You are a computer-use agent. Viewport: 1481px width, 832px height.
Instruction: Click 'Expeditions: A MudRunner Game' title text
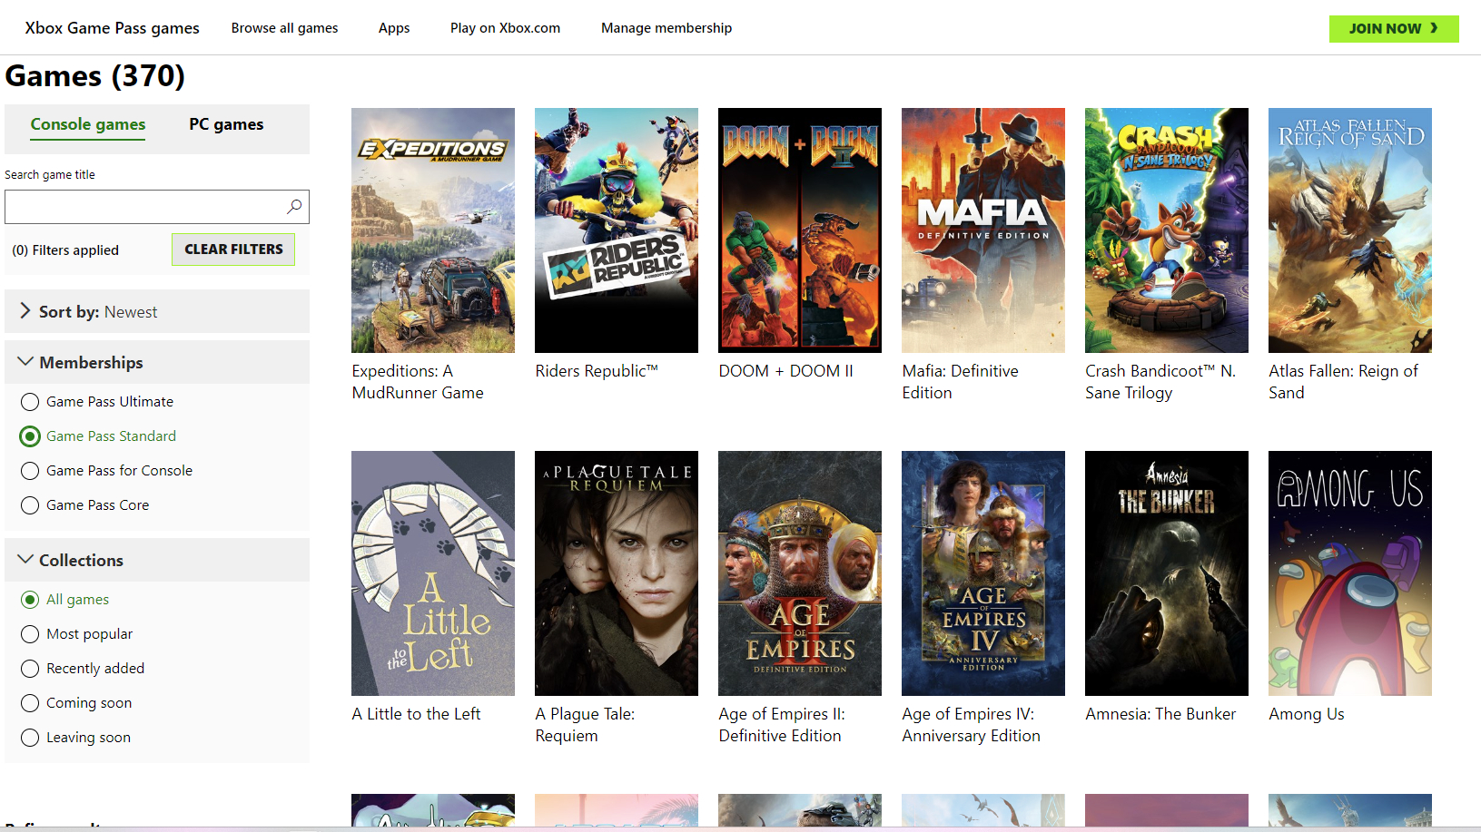[418, 382]
